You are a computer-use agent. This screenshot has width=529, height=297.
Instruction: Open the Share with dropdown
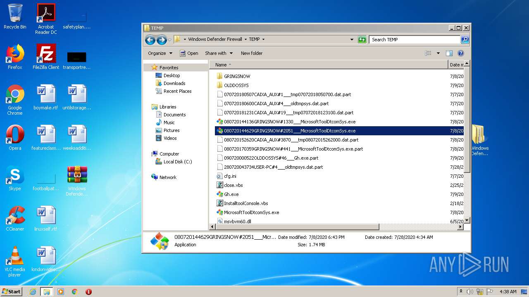click(x=219, y=53)
